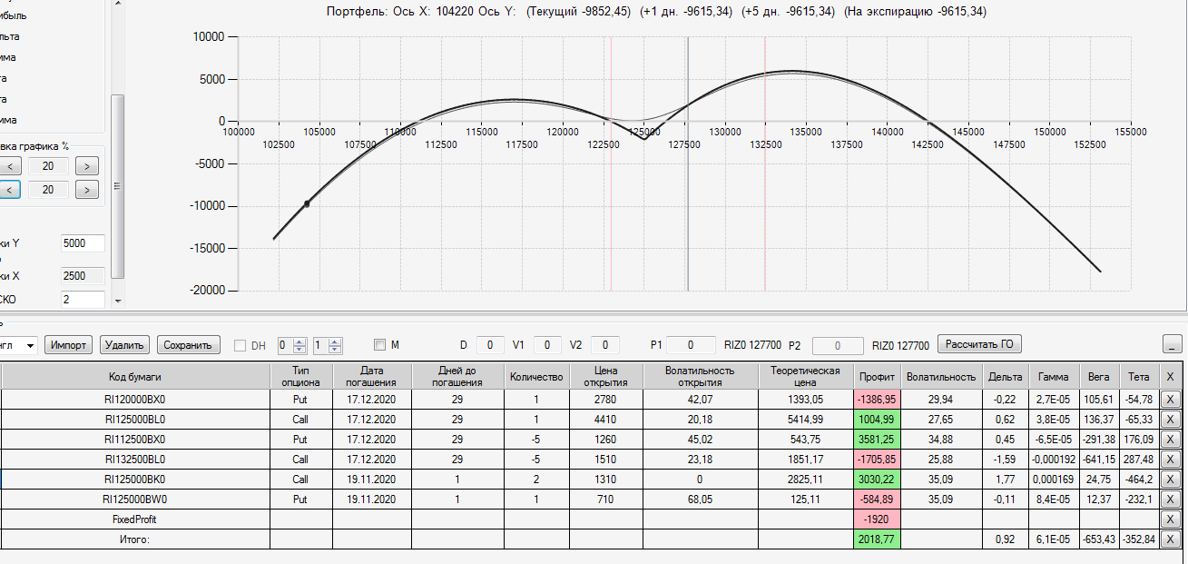
Task: Click the total profit cell 2018,77
Action: (878, 539)
